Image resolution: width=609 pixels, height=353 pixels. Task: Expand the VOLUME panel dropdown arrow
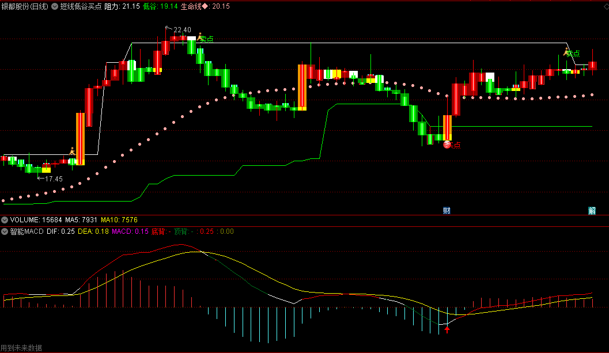[x=5, y=220]
